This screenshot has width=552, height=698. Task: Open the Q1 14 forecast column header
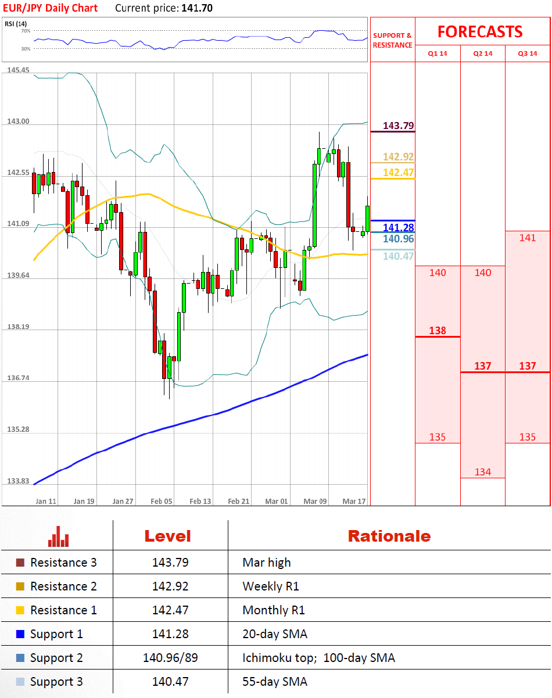(x=438, y=53)
